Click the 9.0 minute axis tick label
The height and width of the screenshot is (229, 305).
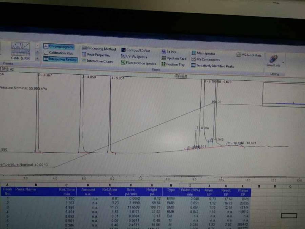click(x=194, y=179)
